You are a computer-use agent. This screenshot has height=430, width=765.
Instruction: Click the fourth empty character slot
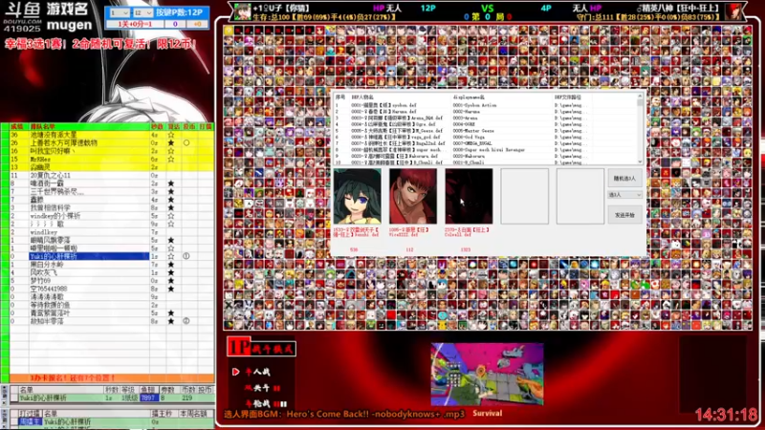(524, 196)
